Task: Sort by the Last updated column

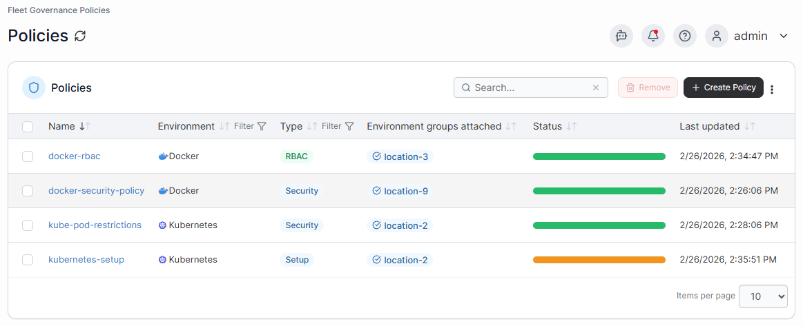Action: [x=749, y=127]
